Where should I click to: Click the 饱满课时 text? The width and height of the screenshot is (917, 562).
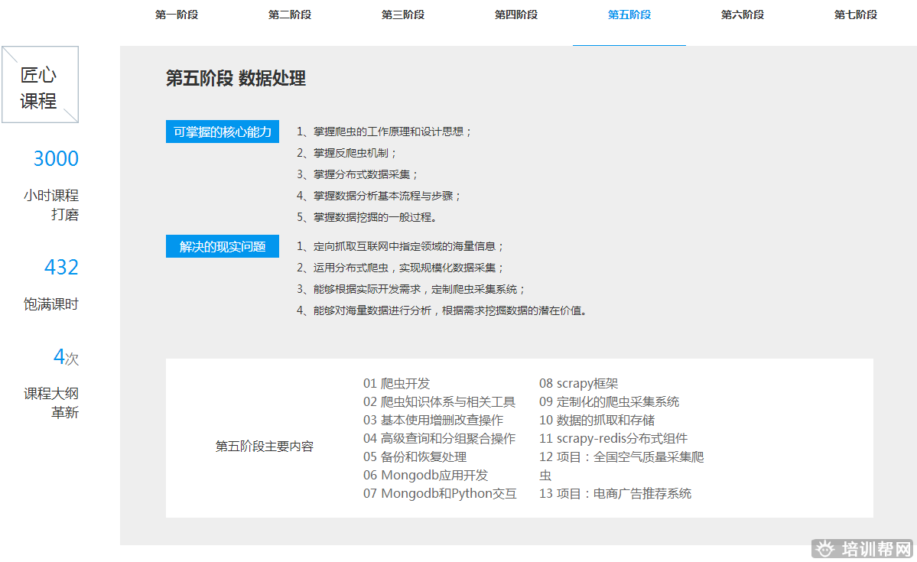51,304
